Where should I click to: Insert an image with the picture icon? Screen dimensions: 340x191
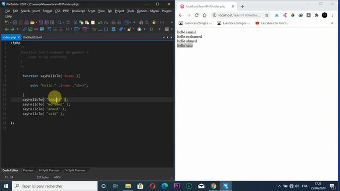(x=30, y=29)
